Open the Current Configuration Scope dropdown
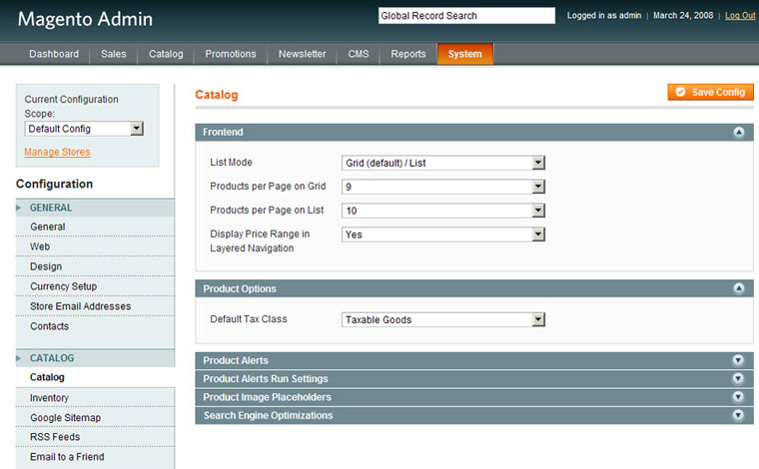Screen dimensions: 759x469 pyautogui.click(x=84, y=129)
